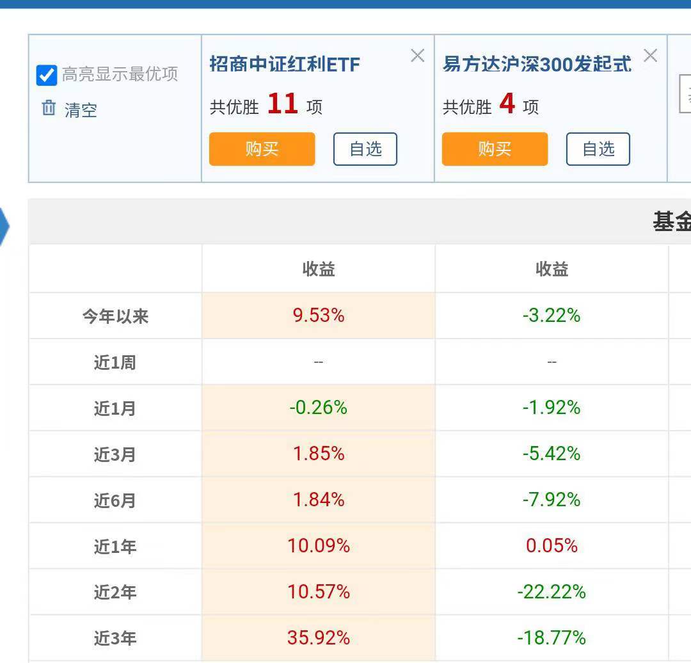Click 购买 for 易方达沪深300发起式
691x663 pixels.
[x=495, y=148]
